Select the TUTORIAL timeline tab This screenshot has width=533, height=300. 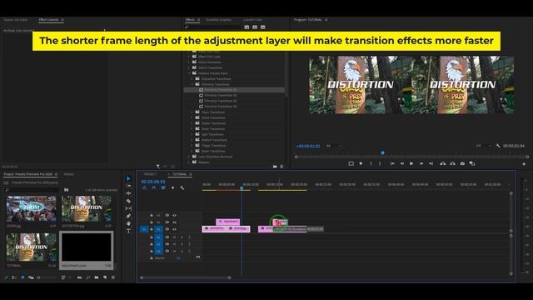180,174
